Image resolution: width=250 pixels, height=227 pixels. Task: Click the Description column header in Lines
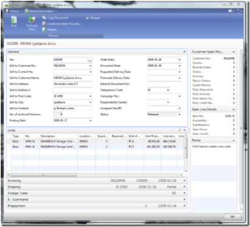click(58, 136)
